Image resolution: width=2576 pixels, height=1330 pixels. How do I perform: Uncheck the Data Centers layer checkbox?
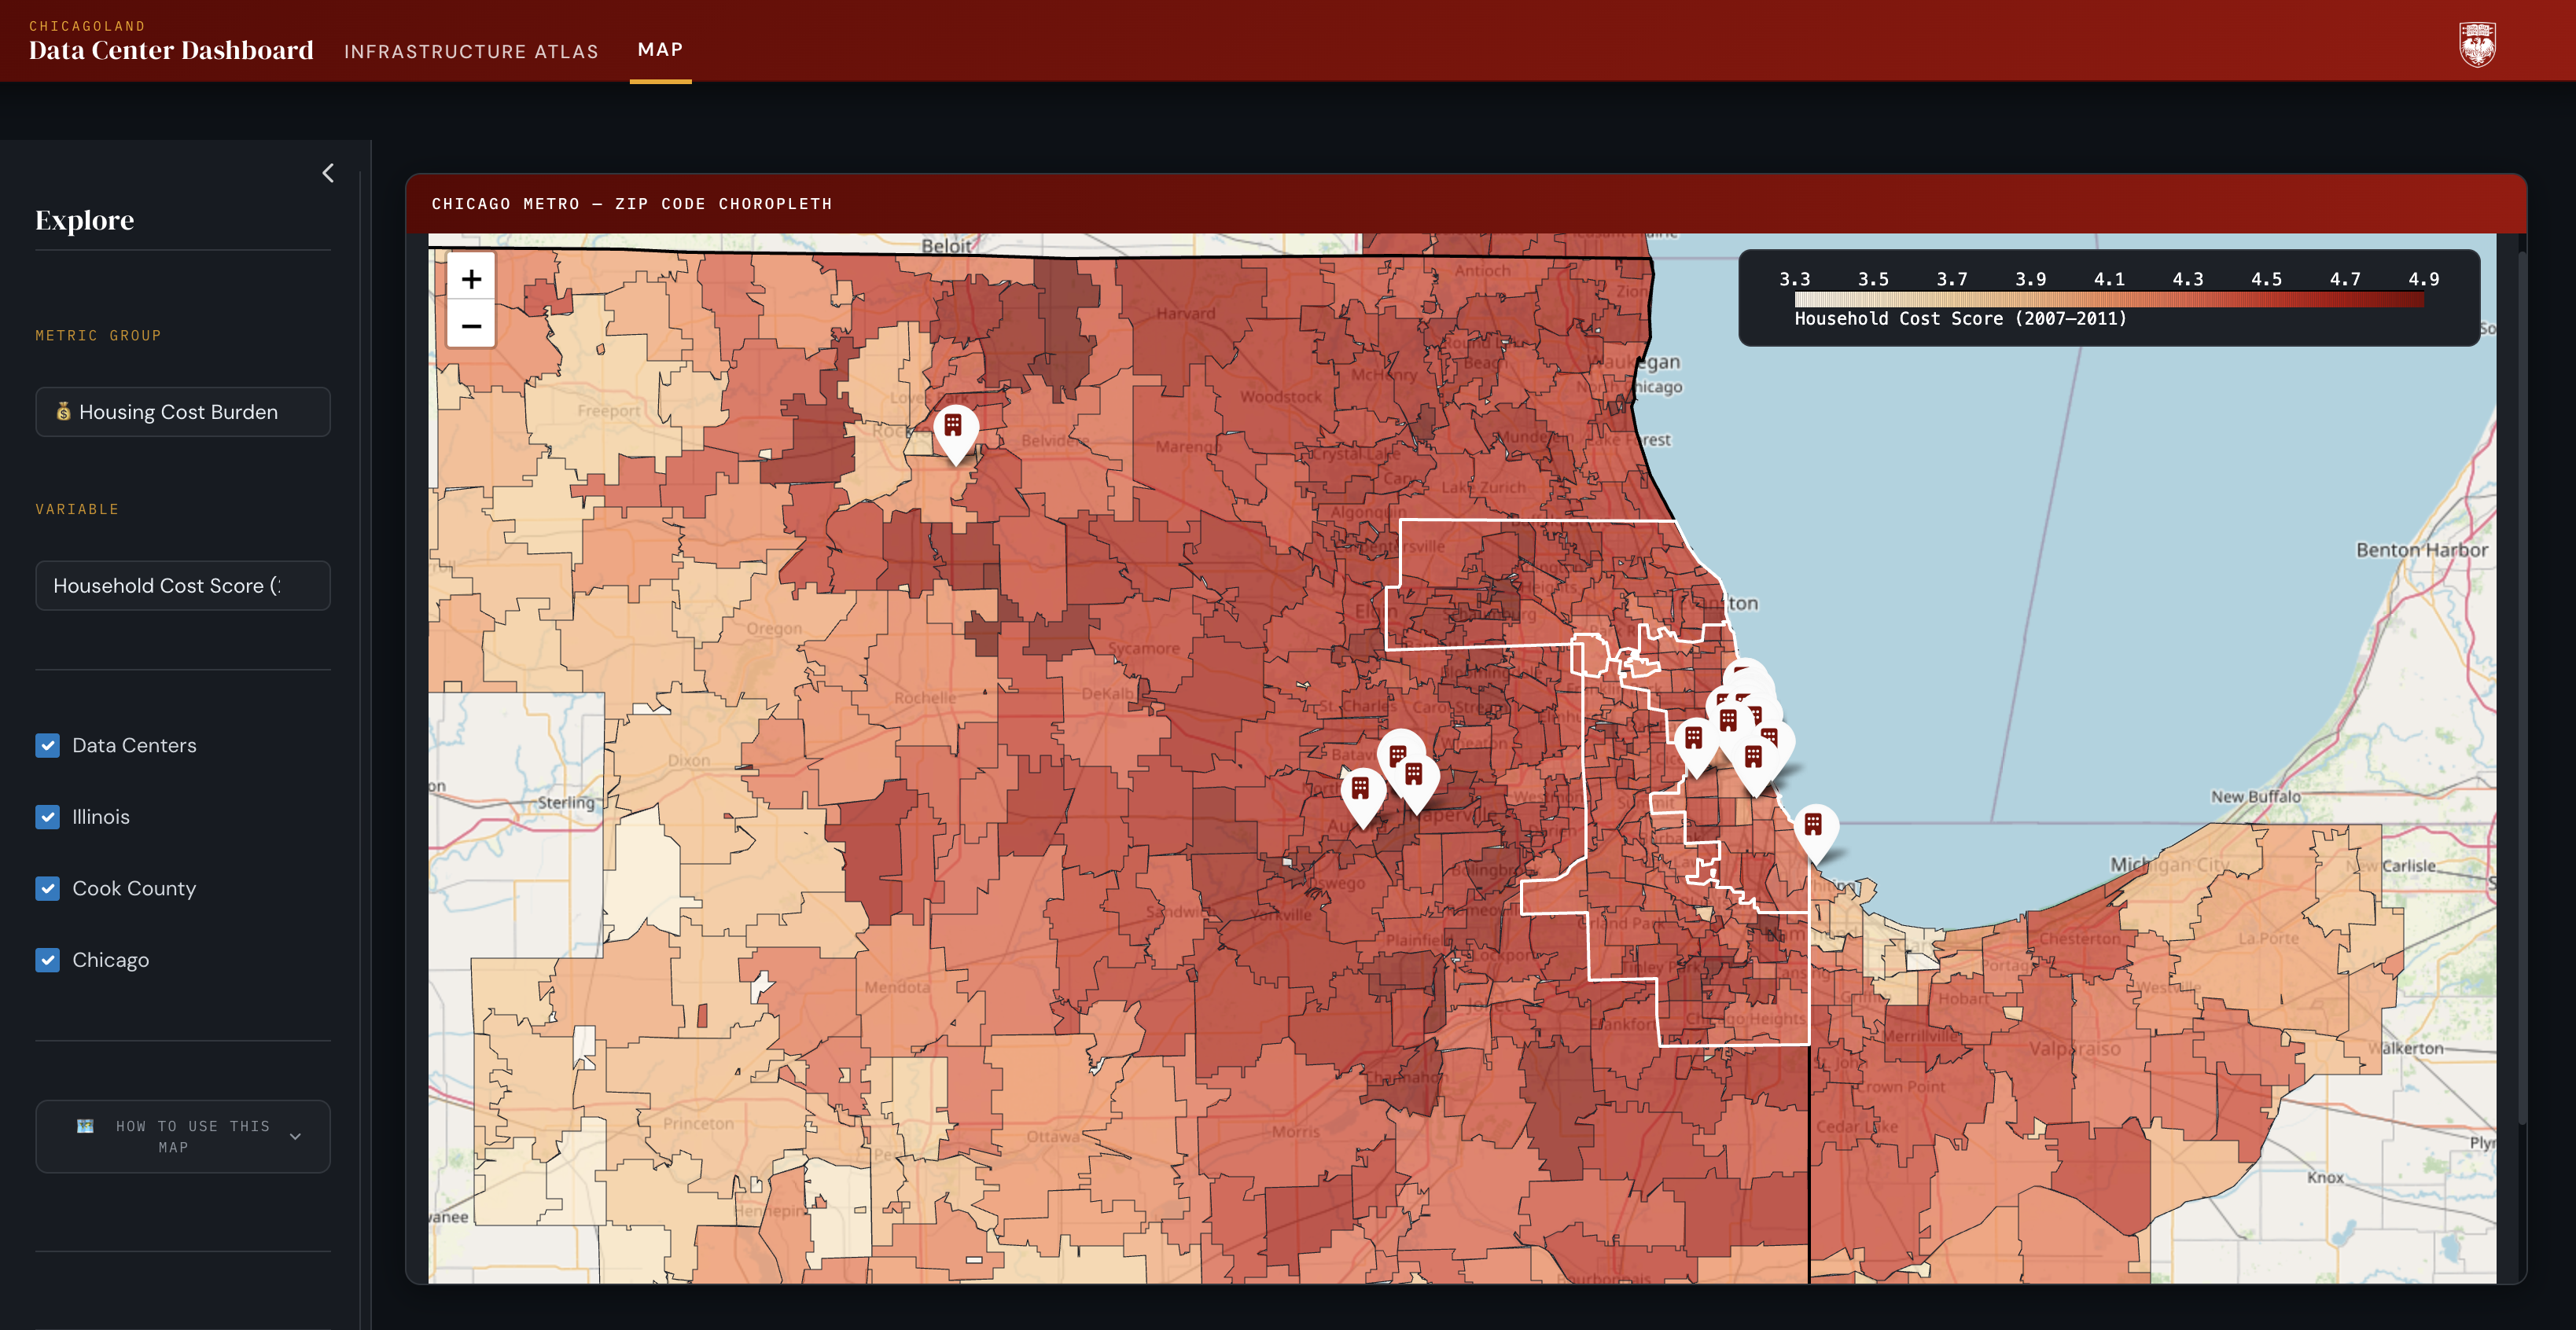pos(48,745)
